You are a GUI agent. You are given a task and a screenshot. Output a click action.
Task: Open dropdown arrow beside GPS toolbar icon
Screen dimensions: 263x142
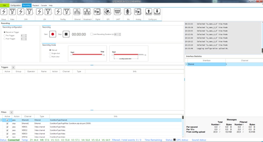point(111,13)
